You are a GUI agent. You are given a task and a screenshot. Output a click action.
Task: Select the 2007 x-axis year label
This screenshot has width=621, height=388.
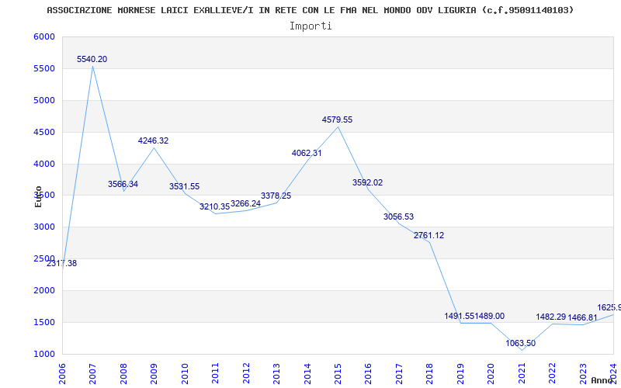pos(92,372)
